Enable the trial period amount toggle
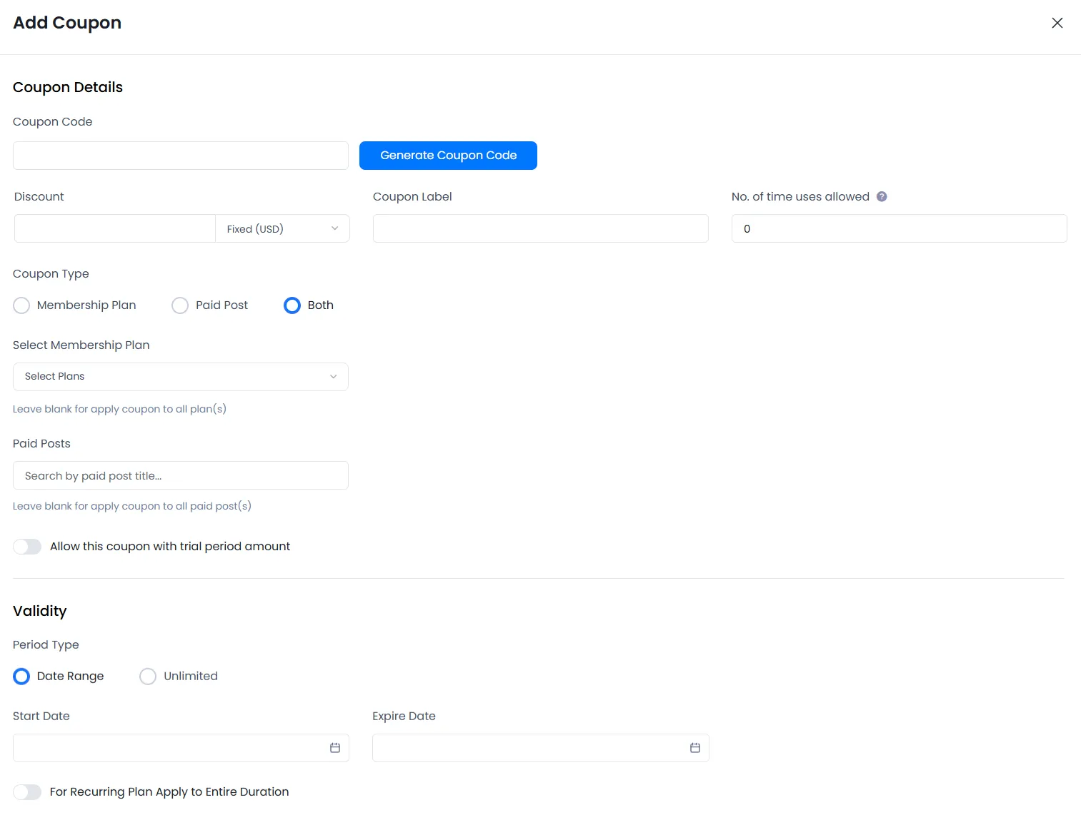This screenshot has width=1081, height=820. pyautogui.click(x=27, y=546)
